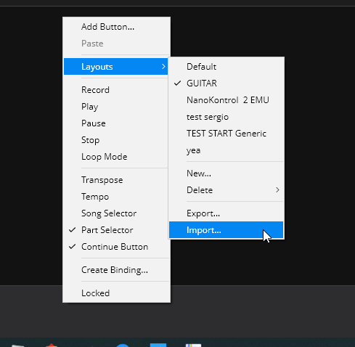
Task: Switch to NanoKontrol 2 EMU layout
Action: pyautogui.click(x=226, y=100)
